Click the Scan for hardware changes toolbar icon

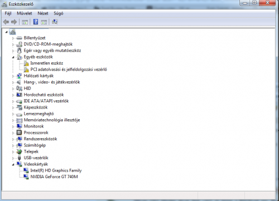click(55, 22)
